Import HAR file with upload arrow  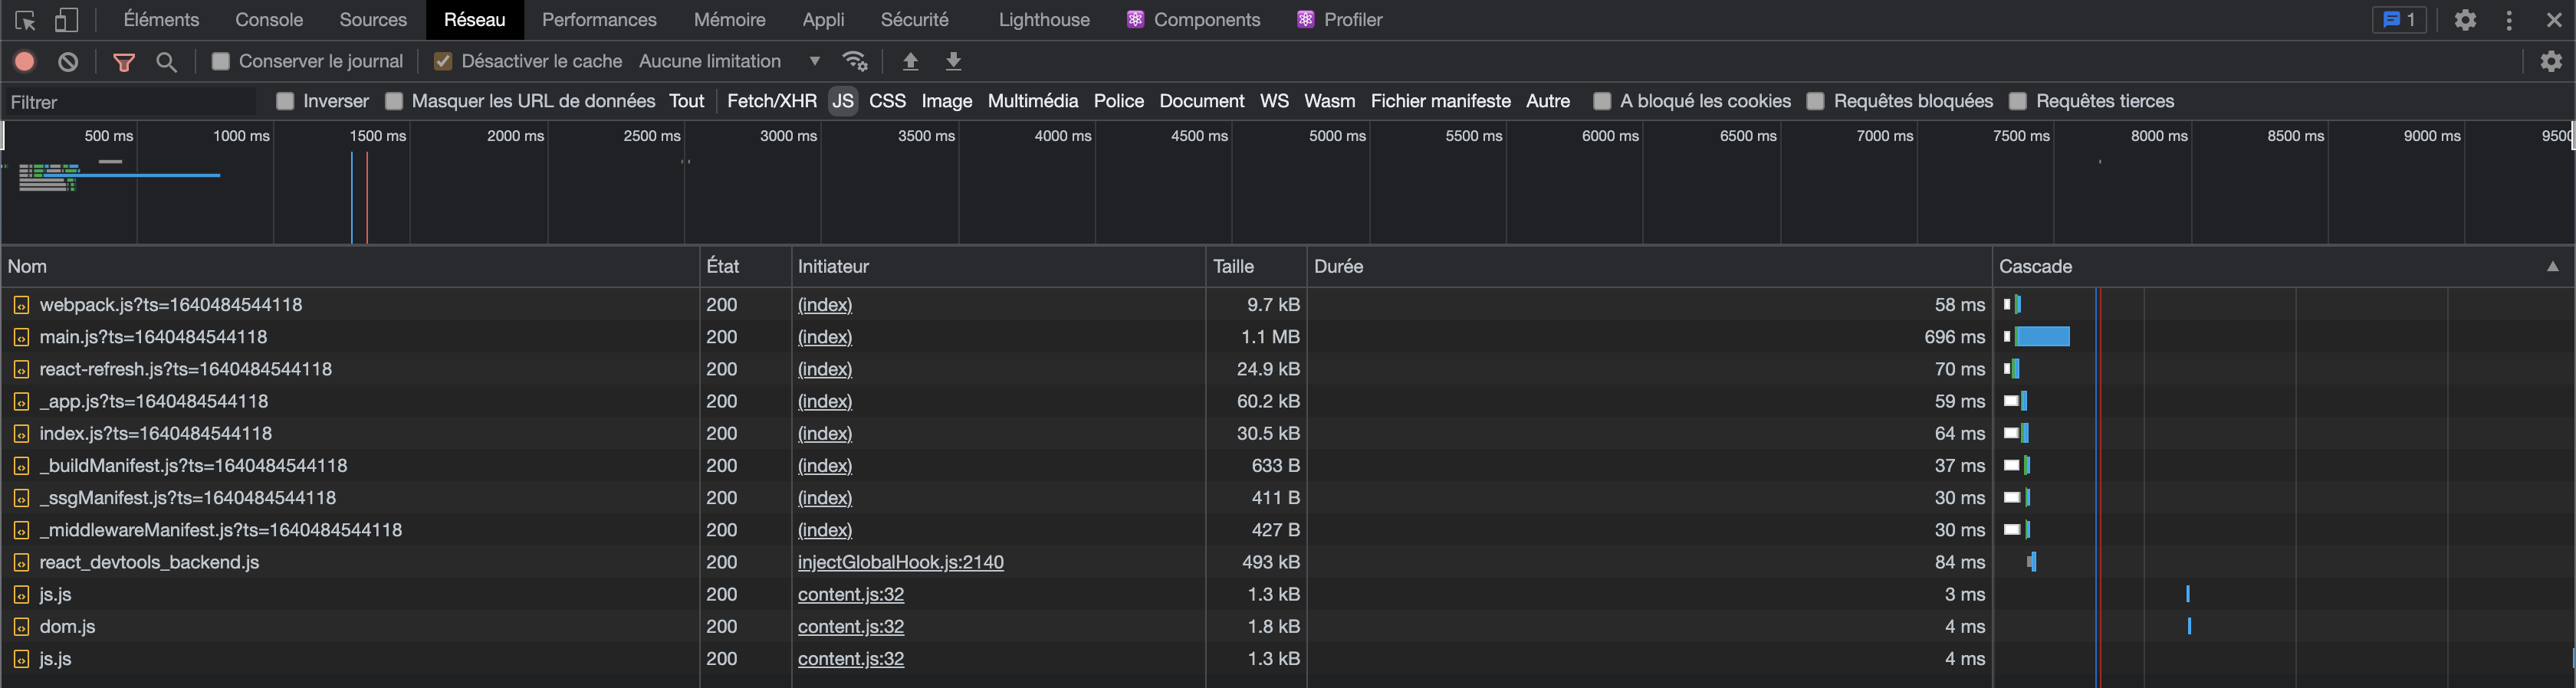pyautogui.click(x=910, y=61)
